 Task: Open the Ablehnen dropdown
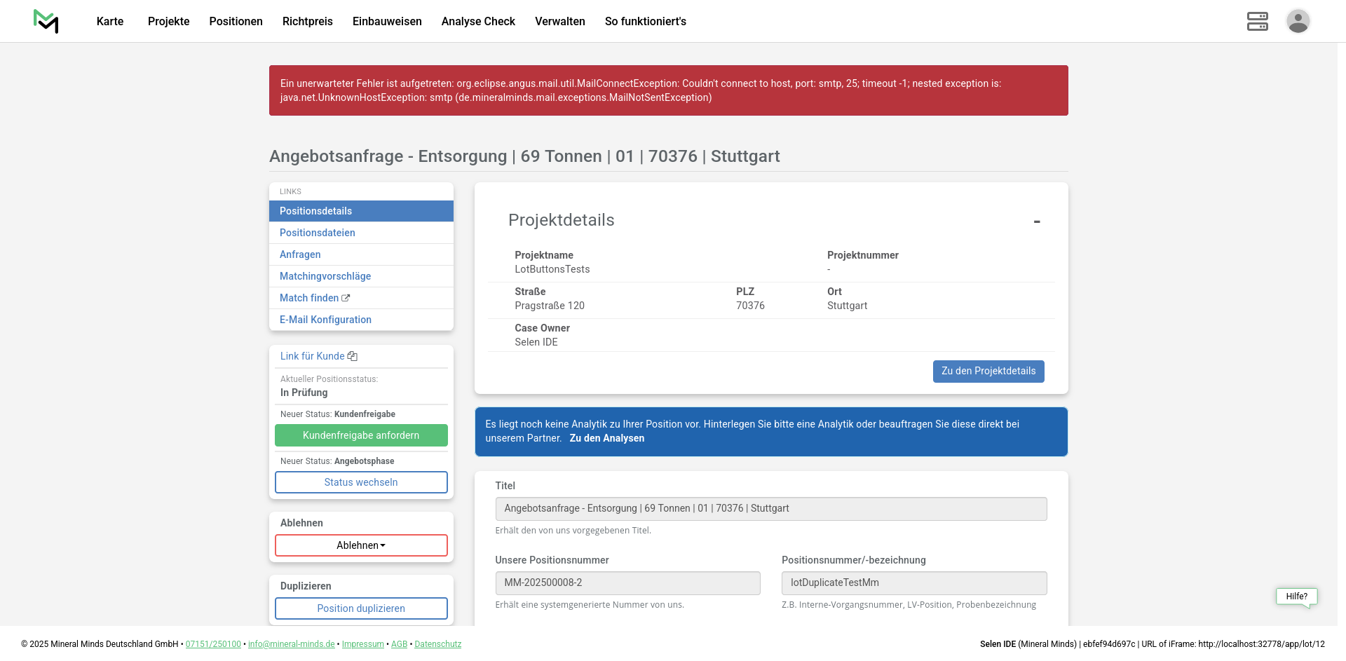pos(361,545)
